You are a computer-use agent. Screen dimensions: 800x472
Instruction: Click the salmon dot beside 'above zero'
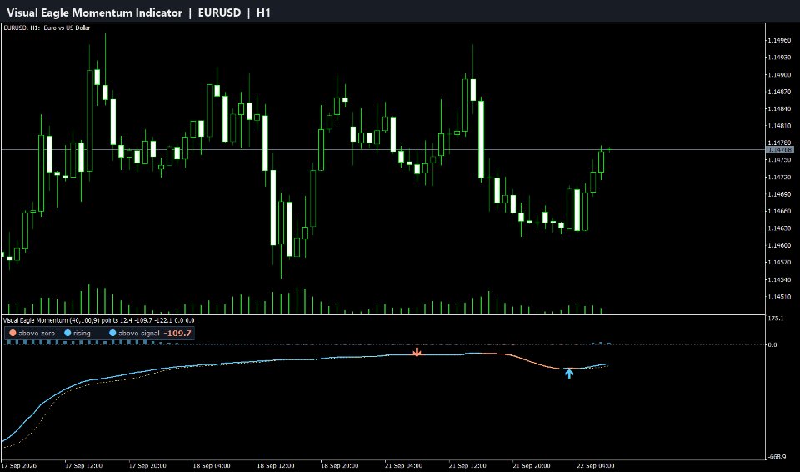12,333
